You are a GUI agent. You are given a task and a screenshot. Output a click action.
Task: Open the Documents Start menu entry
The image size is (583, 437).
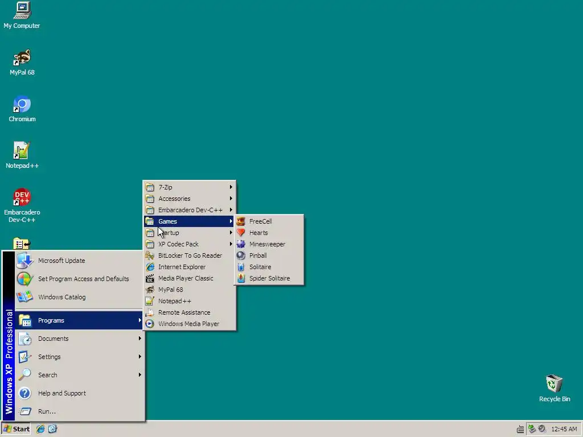pos(79,339)
